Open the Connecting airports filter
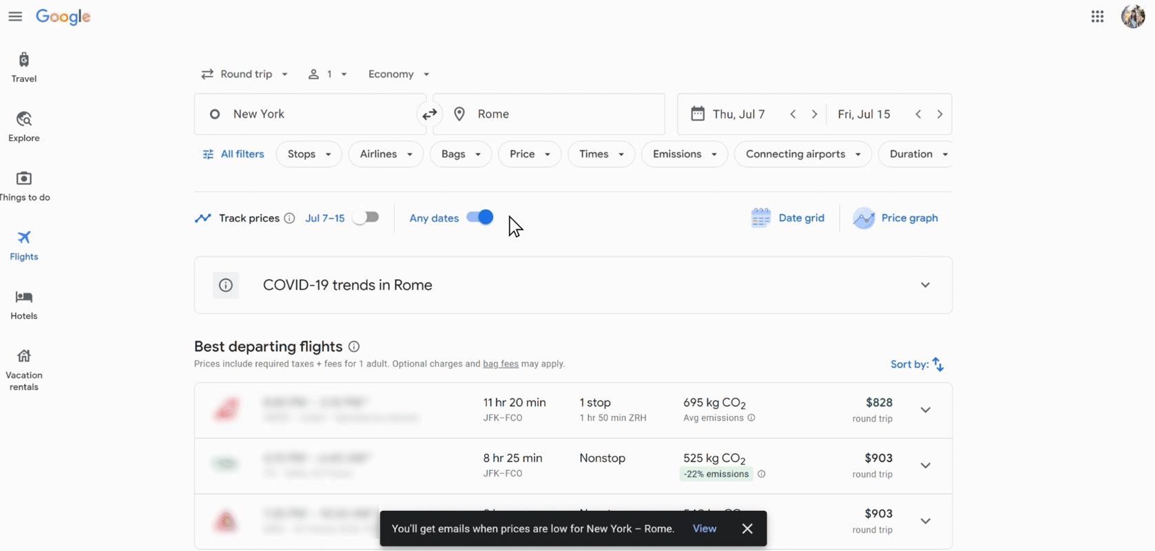Viewport: 1155px width, 551px height. 803,154
